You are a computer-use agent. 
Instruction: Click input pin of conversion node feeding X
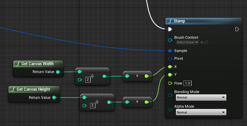point(127,76)
